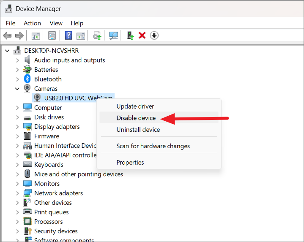
Task: Click the Update device driver toolbar icon
Action: pyautogui.click(x=97, y=35)
